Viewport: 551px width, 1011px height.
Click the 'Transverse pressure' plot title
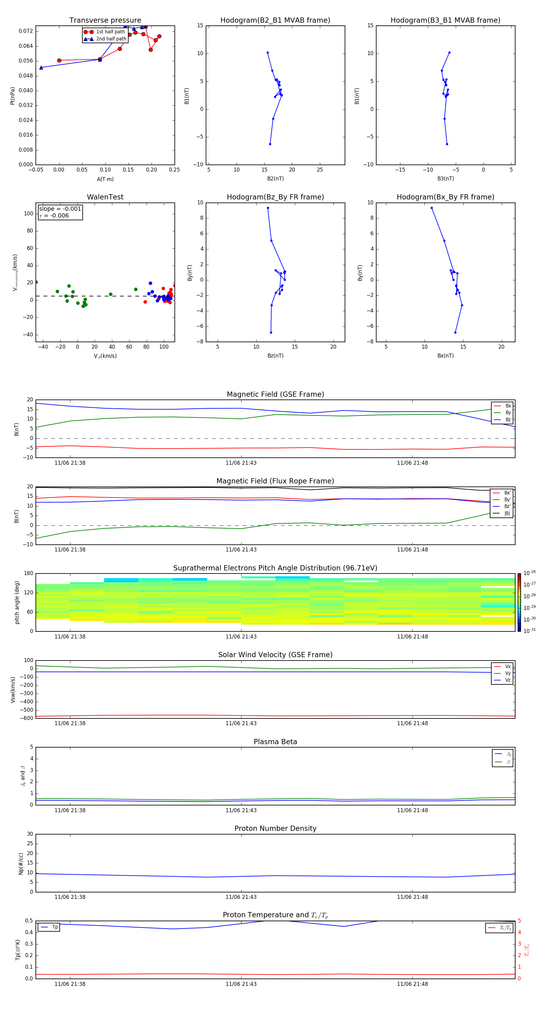click(105, 21)
